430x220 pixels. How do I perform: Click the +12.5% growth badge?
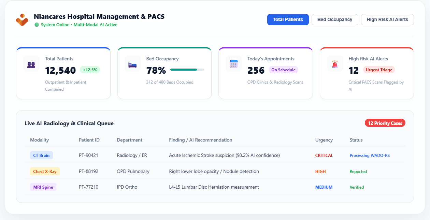(x=90, y=70)
